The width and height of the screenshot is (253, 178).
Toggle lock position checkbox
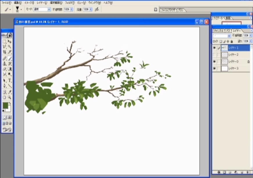[228, 41]
